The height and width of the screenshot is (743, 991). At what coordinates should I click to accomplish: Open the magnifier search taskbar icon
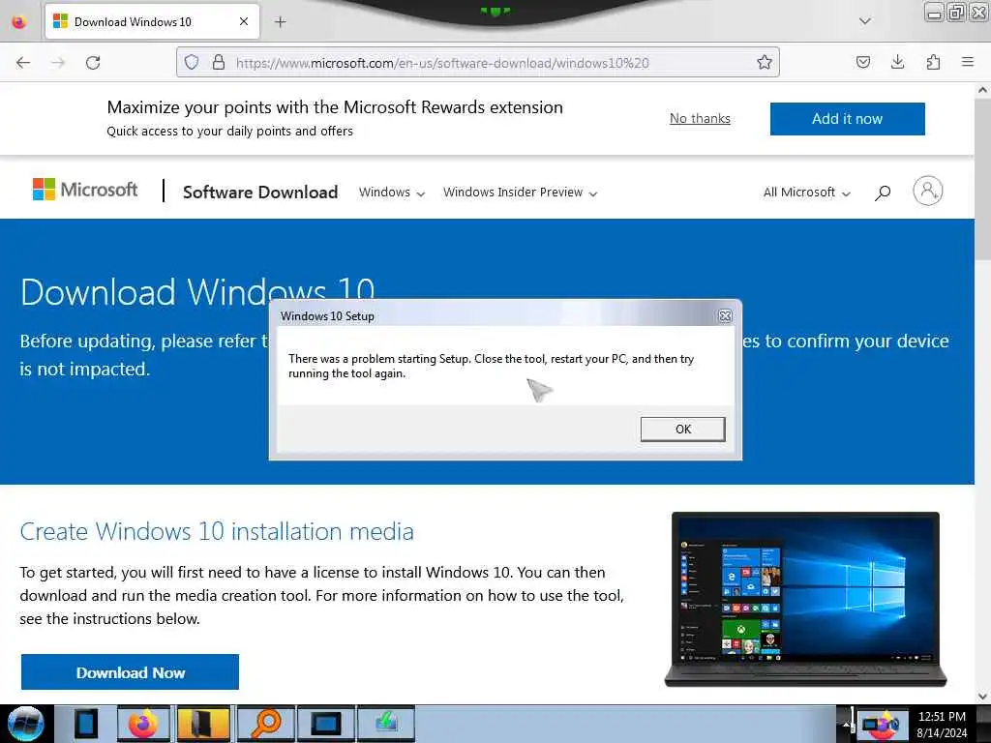pos(265,724)
